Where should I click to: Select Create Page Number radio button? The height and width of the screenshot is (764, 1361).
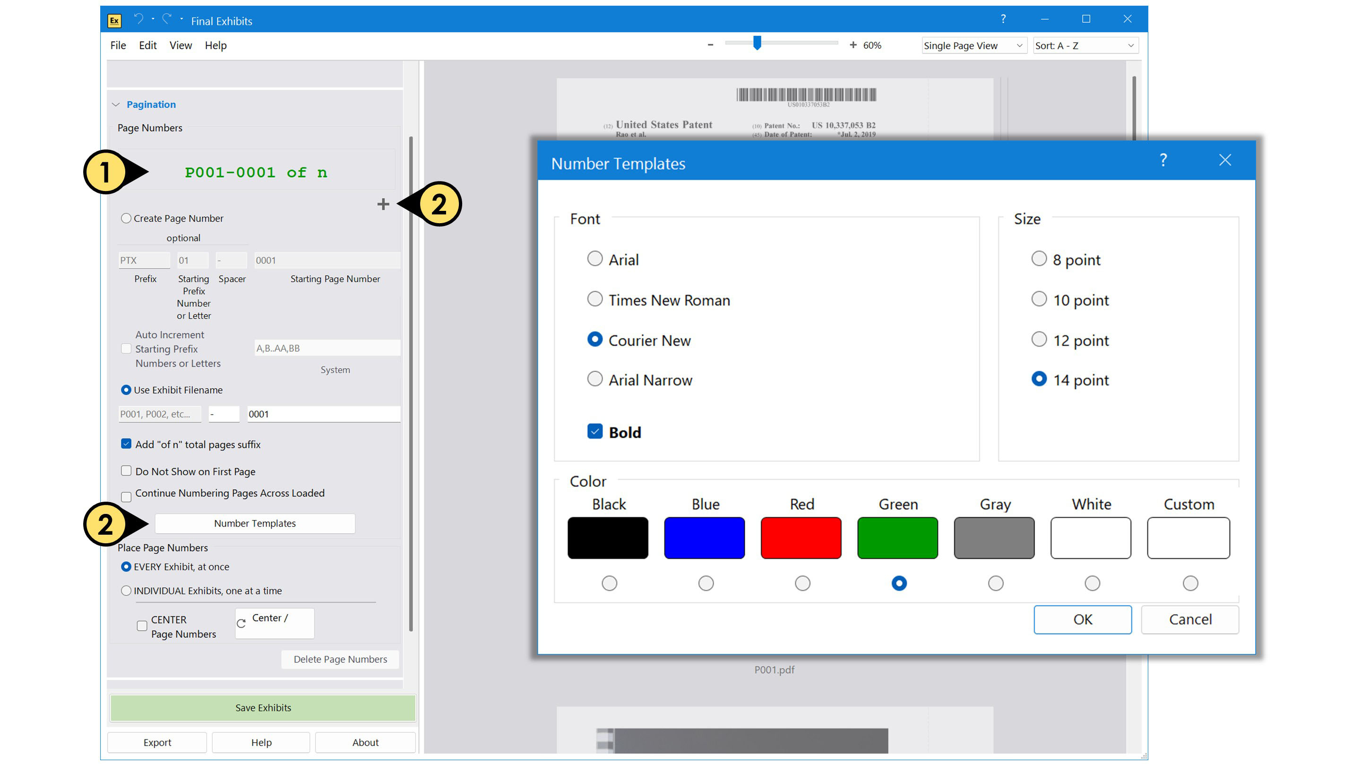click(x=126, y=218)
